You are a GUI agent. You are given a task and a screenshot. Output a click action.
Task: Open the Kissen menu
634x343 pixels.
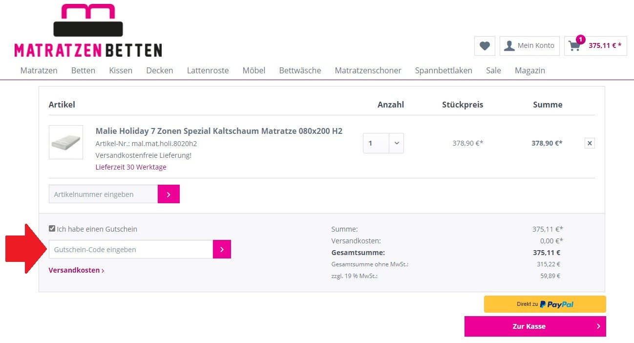click(121, 70)
